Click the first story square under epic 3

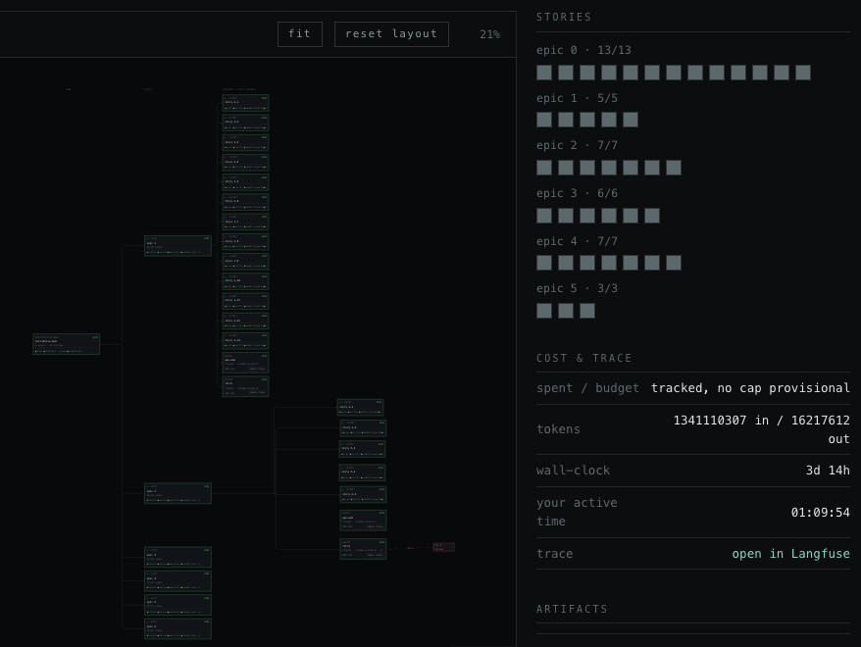[544, 216]
